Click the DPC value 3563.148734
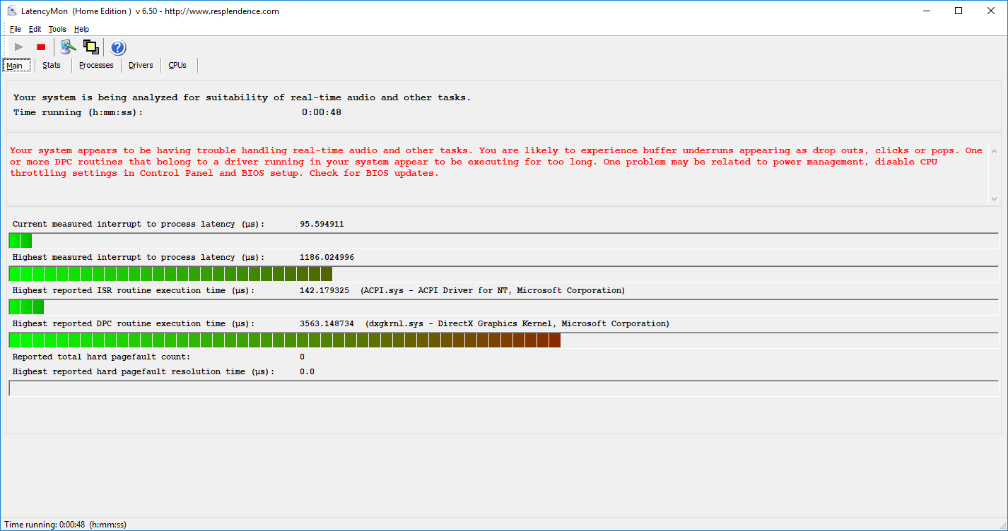 click(327, 323)
